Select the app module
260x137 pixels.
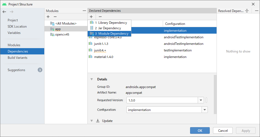click(66, 29)
